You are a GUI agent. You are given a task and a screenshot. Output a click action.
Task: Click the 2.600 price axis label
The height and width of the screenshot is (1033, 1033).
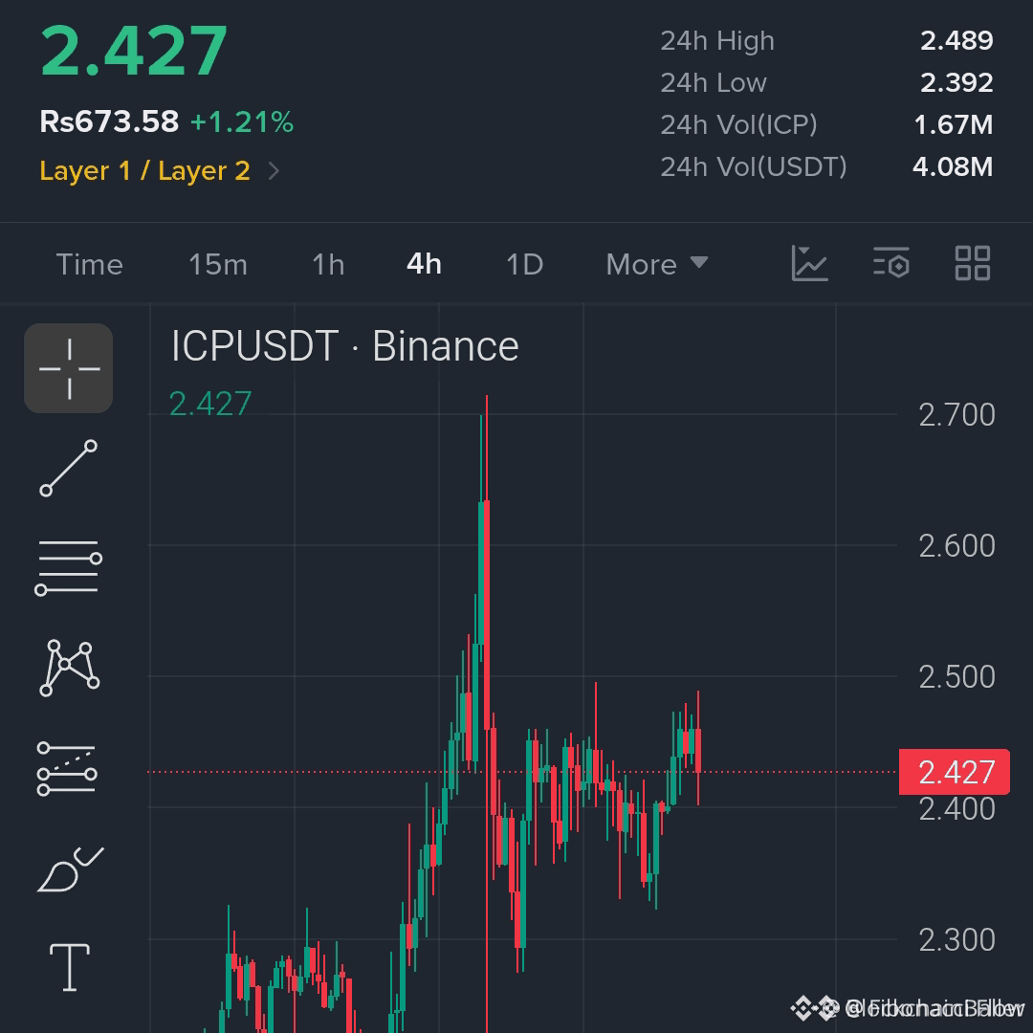click(x=956, y=546)
